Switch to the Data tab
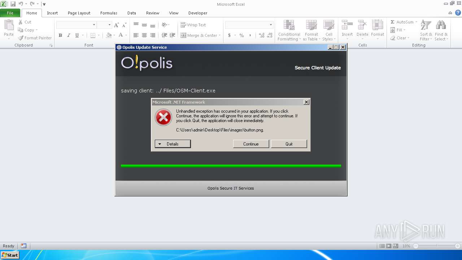 (132, 13)
